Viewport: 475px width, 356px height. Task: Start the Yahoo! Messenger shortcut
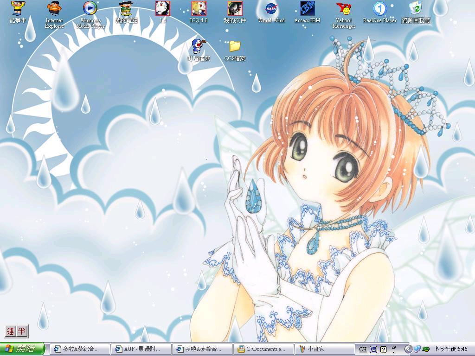pyautogui.click(x=344, y=14)
